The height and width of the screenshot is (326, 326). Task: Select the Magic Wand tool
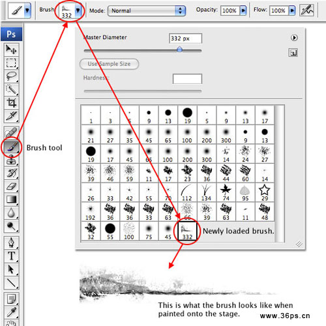11,89
